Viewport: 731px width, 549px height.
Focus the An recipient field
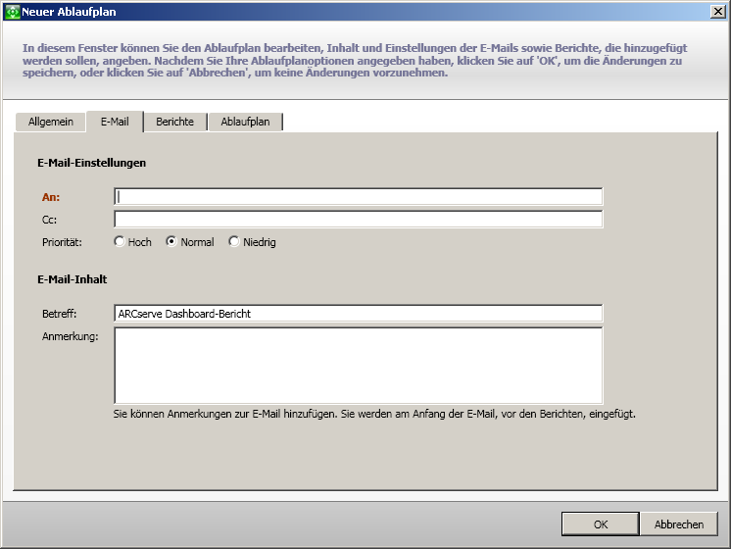coord(358,197)
